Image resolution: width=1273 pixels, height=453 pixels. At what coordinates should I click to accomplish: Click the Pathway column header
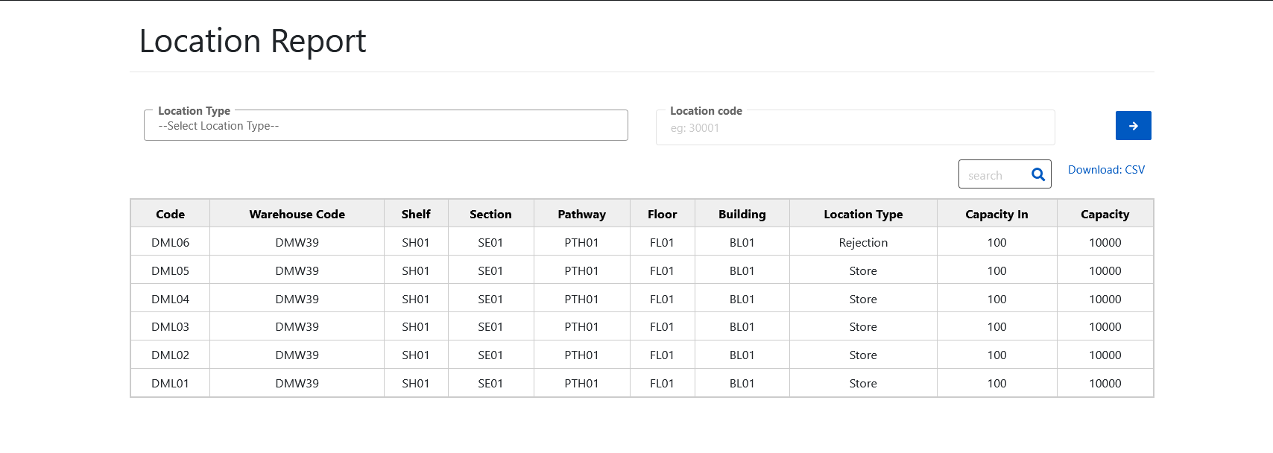click(x=581, y=214)
